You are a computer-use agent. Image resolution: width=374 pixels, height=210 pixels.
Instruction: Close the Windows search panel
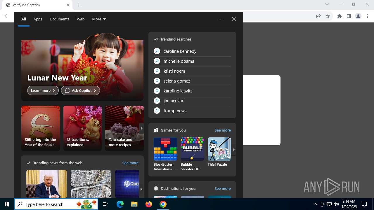tap(234, 19)
